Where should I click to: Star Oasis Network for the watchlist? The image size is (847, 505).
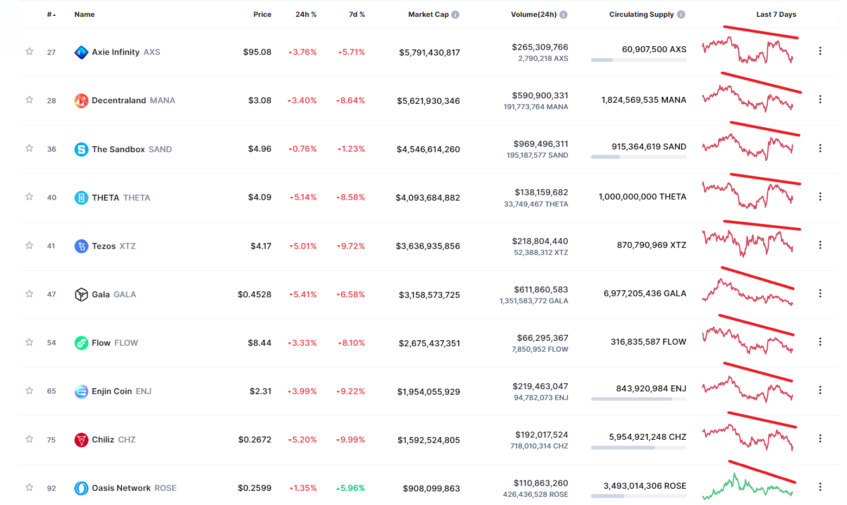coord(29,488)
